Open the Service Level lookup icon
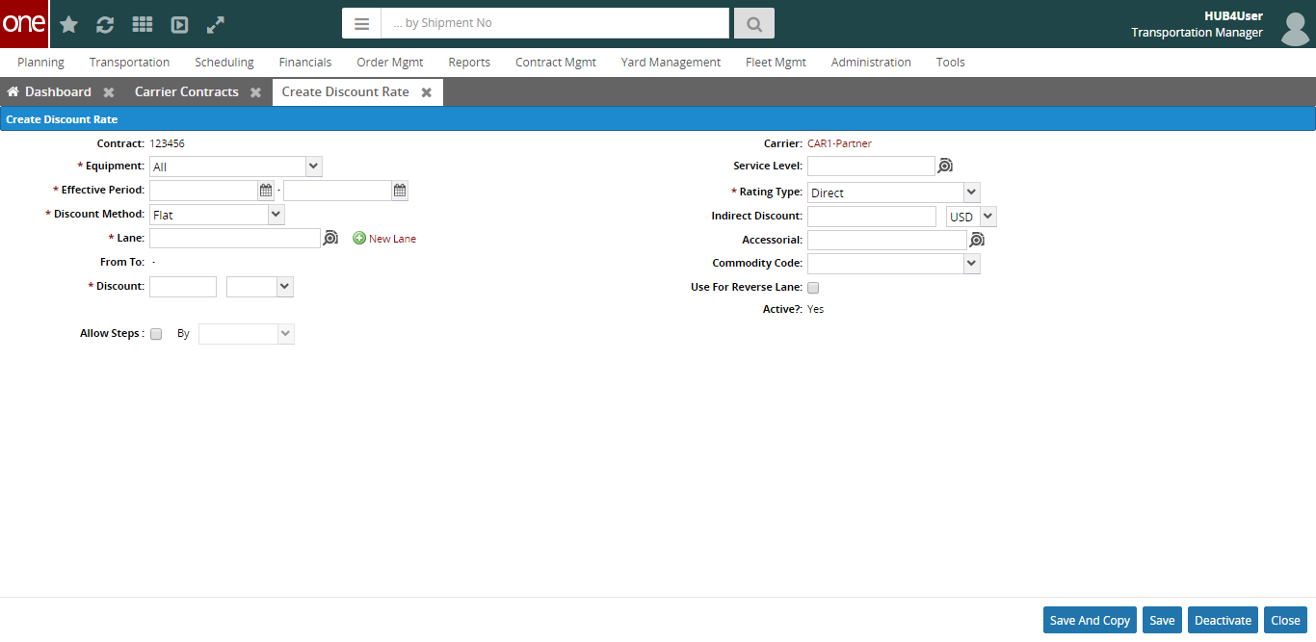The width and height of the screenshot is (1316, 642). [945, 166]
